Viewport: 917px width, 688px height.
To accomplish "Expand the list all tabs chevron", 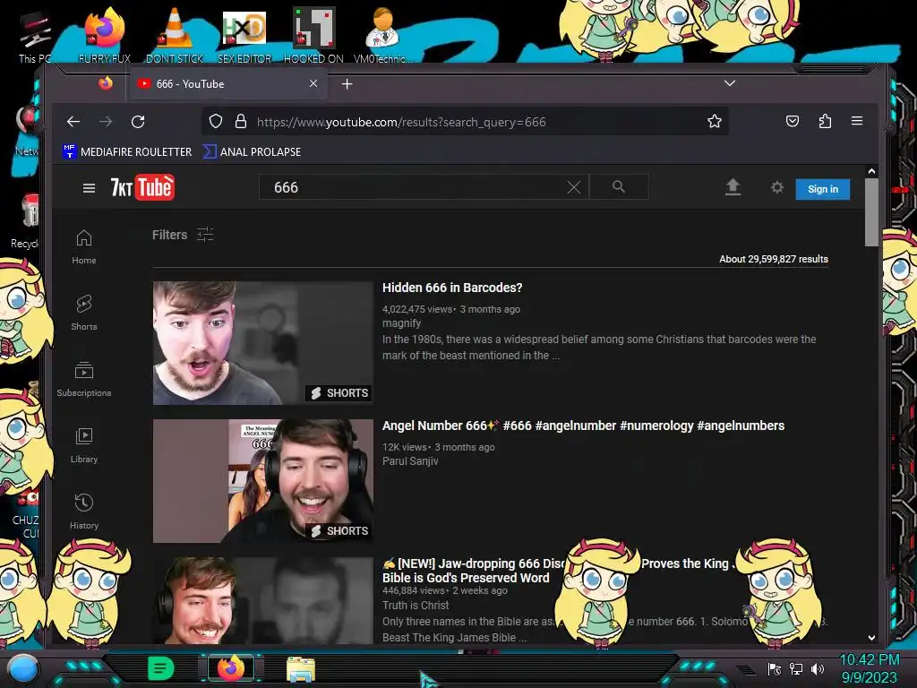I will (730, 83).
